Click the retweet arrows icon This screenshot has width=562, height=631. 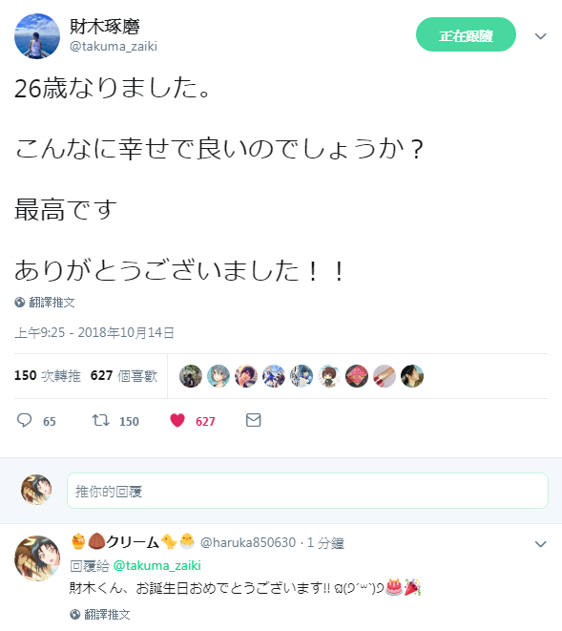tap(100, 421)
